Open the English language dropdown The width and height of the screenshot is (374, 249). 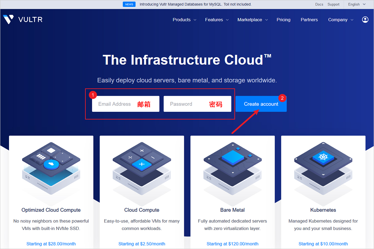[357, 4]
